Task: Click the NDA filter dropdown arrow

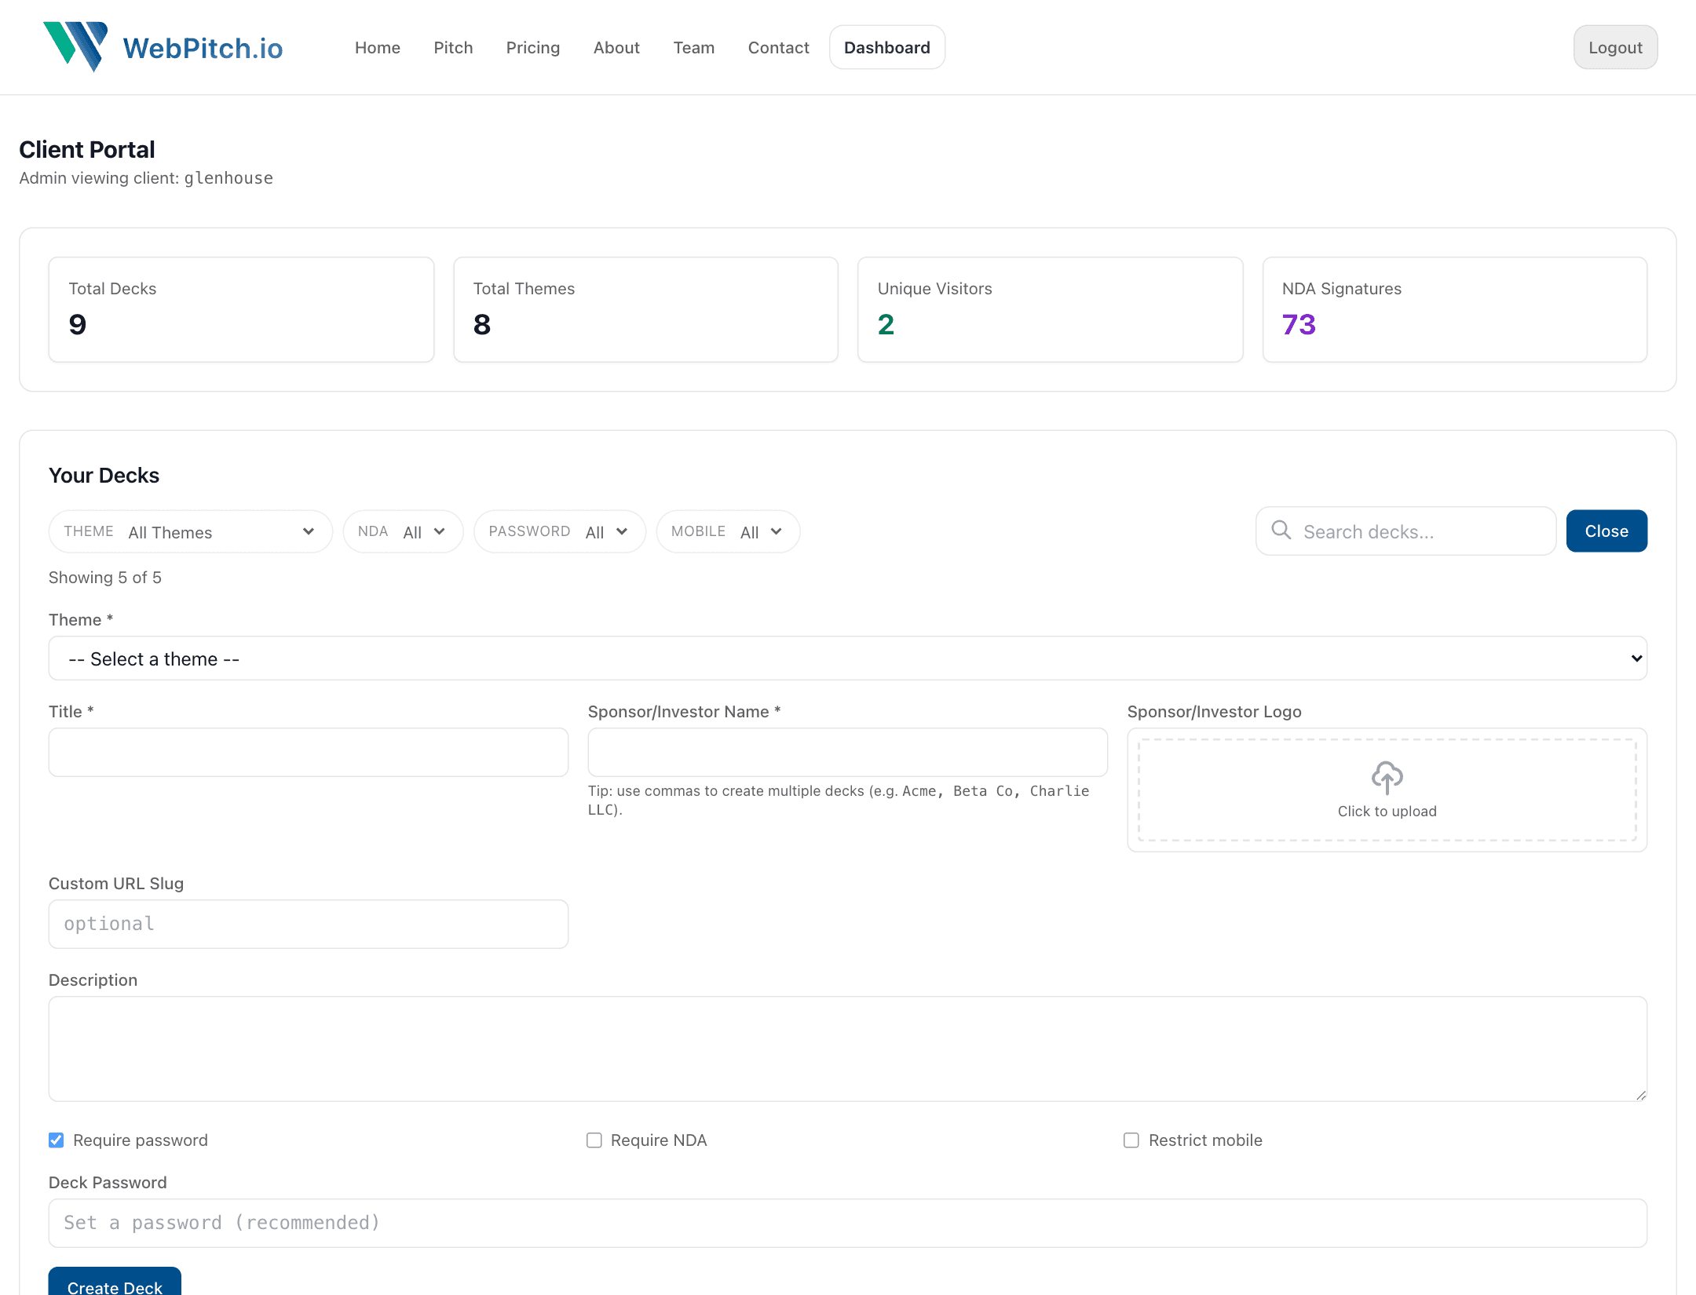Action: 440,531
